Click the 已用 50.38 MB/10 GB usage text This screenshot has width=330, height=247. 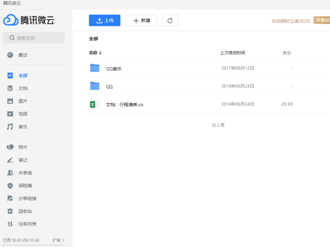pyautogui.click(x=21, y=240)
